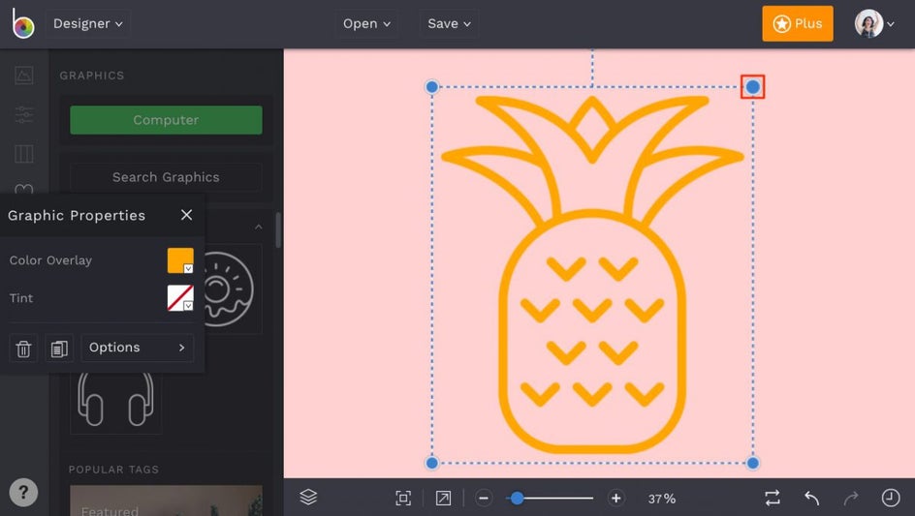The image size is (915, 516).
Task: Open the Tint color swatch
Action: tap(180, 298)
